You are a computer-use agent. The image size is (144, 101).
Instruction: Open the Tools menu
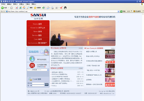28,4
